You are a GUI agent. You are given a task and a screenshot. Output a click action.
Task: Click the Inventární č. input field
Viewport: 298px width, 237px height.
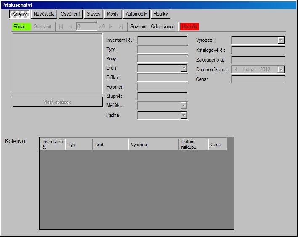click(162, 40)
